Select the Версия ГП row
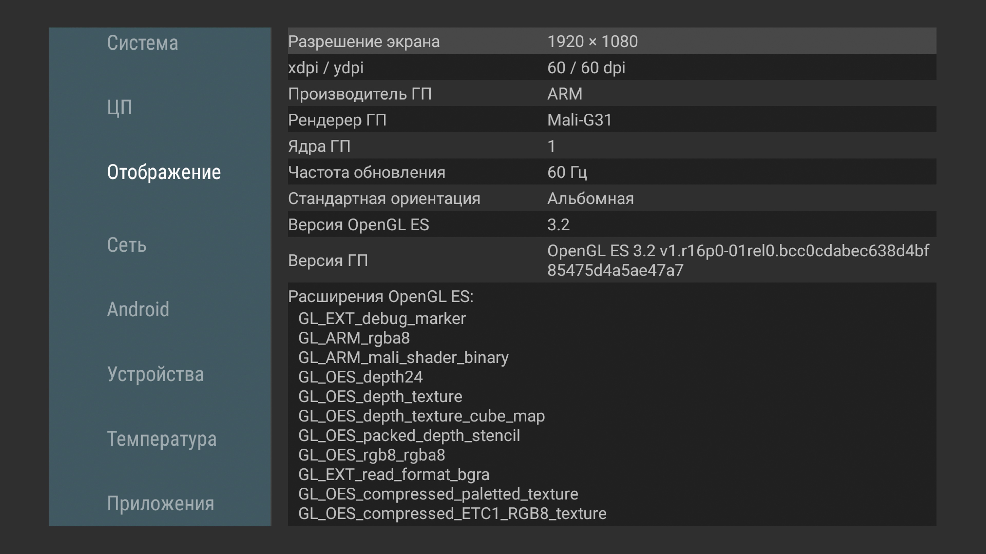The height and width of the screenshot is (554, 986). [612, 260]
